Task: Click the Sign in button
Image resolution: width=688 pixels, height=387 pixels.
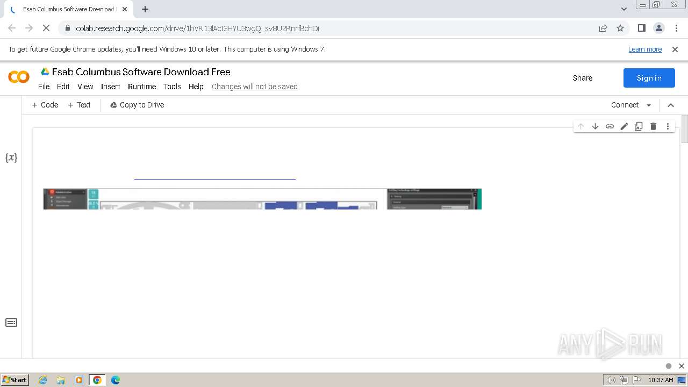Action: pos(649,78)
